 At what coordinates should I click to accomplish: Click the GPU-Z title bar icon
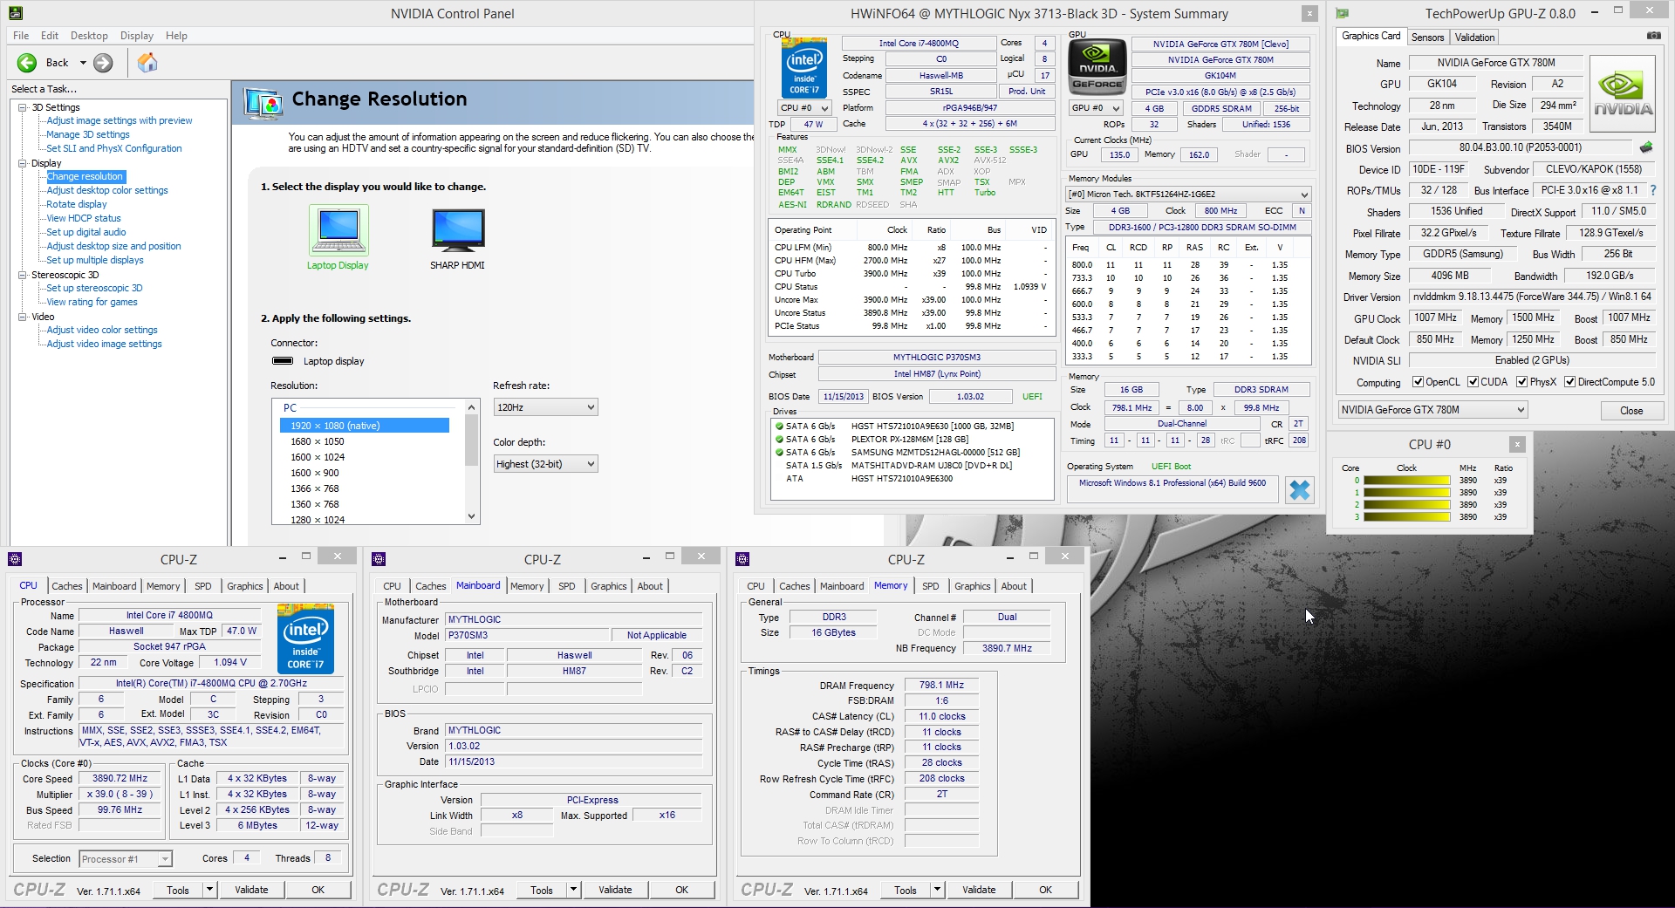click(1343, 13)
